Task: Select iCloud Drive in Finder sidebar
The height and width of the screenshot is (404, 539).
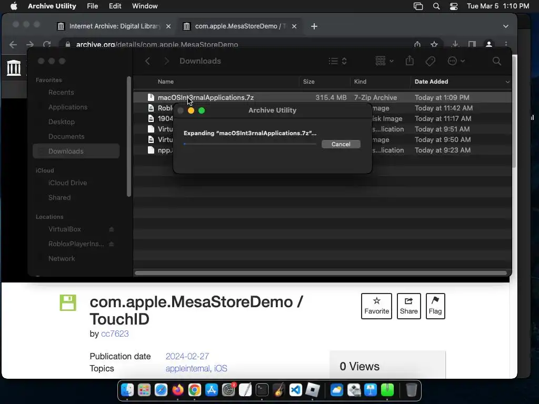Action: tap(68, 183)
